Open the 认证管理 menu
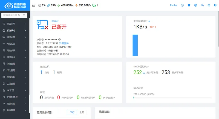219x119 pixels. coord(15,84)
